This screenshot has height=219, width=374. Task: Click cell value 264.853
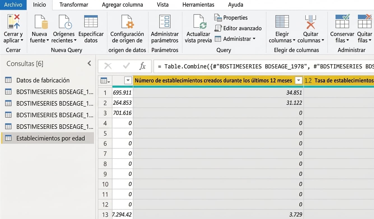[122, 103]
